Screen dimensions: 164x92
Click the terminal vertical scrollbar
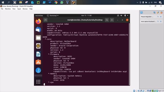[x=129, y=54]
